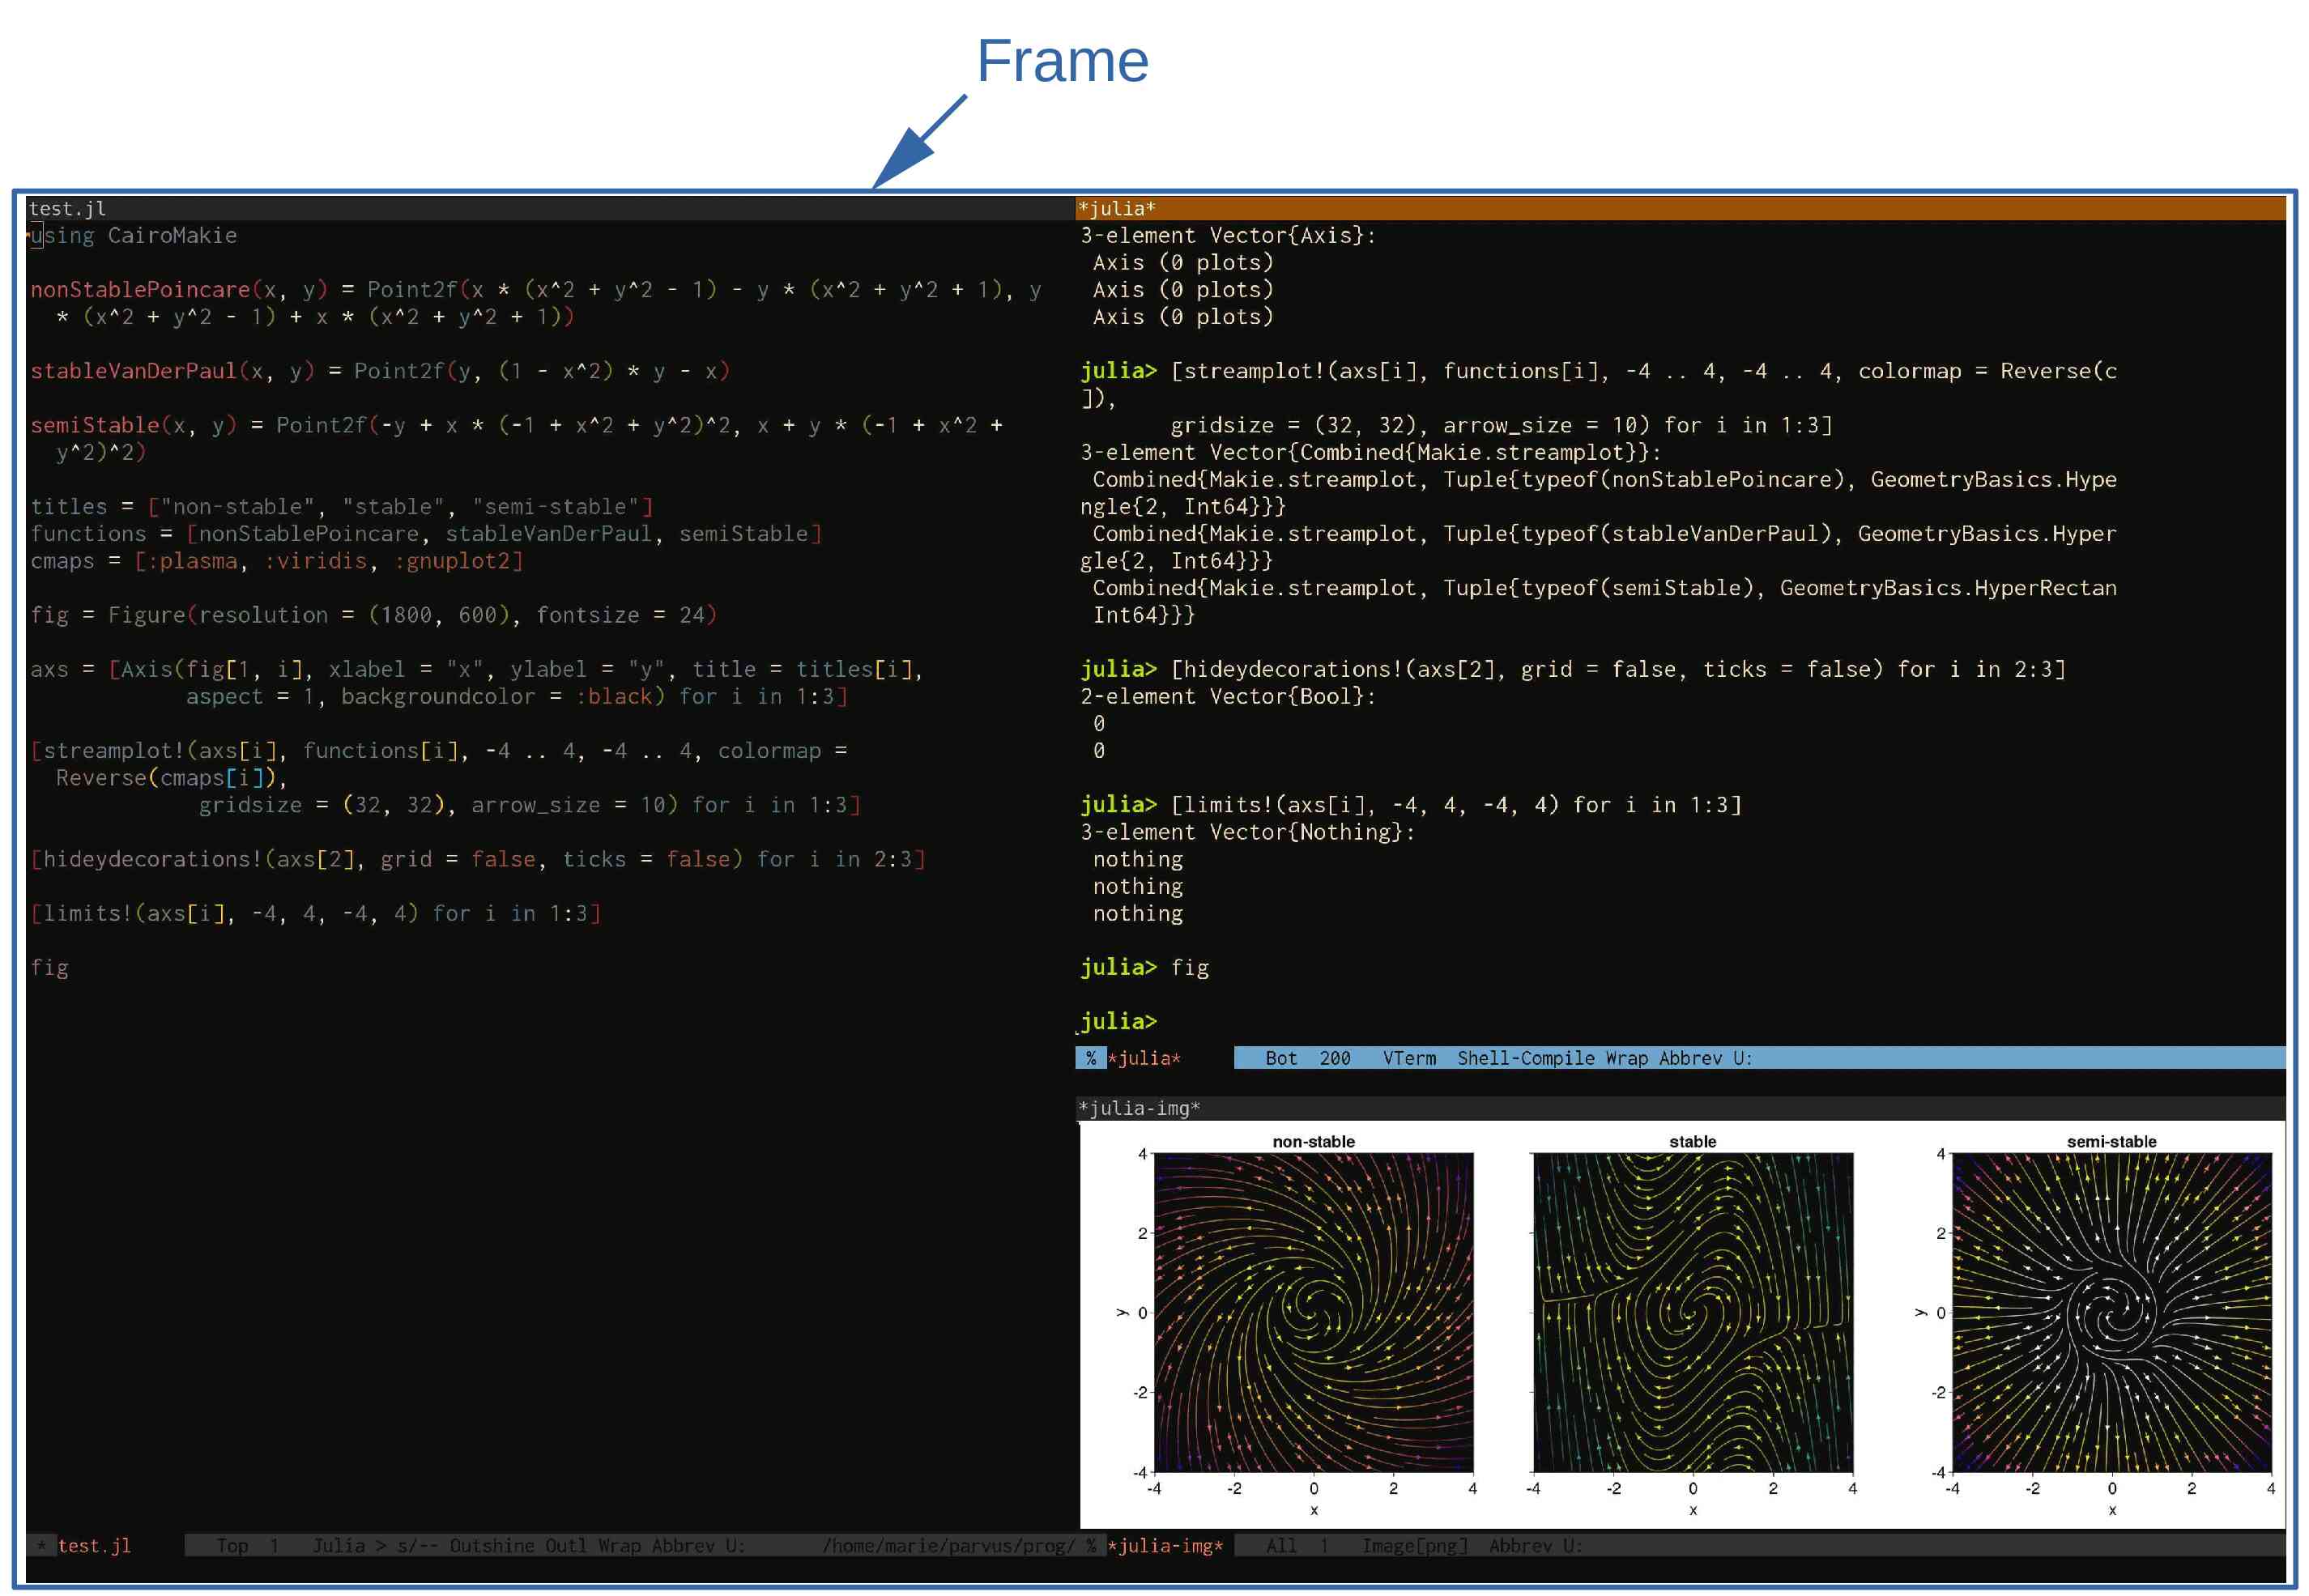Click the VTerm mode indicator

coord(1409,1058)
